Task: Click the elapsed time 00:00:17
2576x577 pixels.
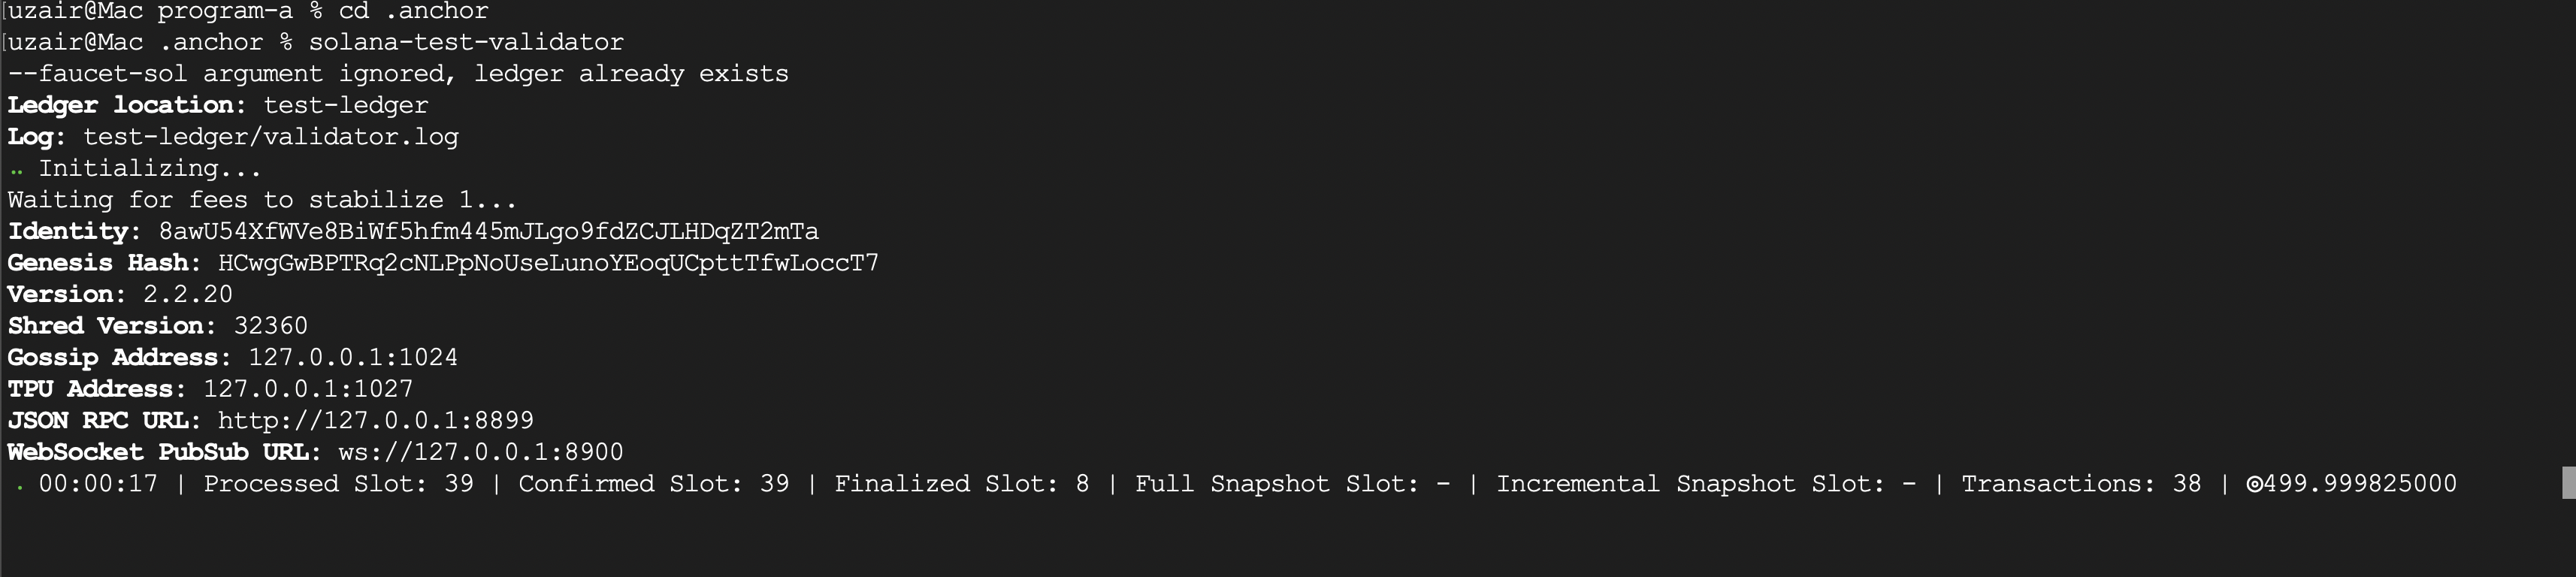Action: point(98,484)
